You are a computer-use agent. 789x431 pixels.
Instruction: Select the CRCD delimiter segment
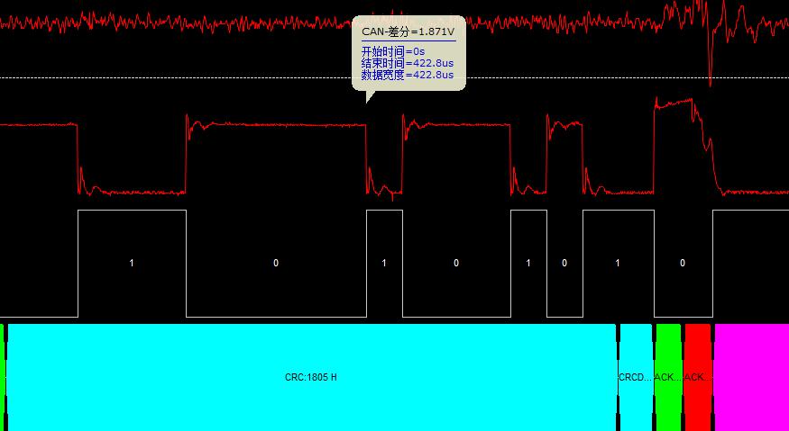click(x=635, y=377)
